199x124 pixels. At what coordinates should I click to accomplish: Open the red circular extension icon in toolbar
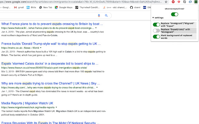click(x=173, y=2)
